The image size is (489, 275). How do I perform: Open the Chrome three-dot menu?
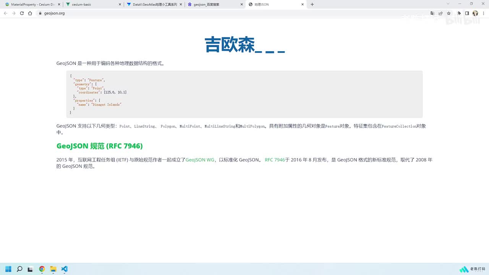[483, 13]
